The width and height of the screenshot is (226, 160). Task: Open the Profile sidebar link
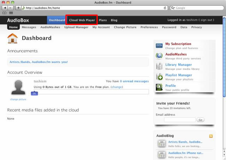pyautogui.click(x=171, y=85)
